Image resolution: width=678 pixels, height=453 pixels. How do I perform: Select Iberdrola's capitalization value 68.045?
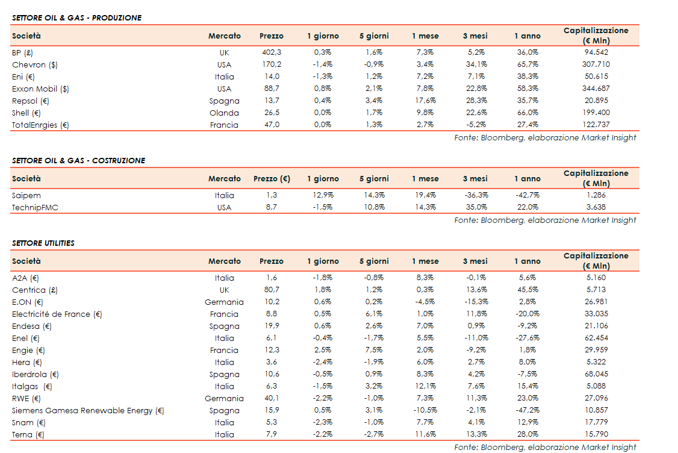596,374
